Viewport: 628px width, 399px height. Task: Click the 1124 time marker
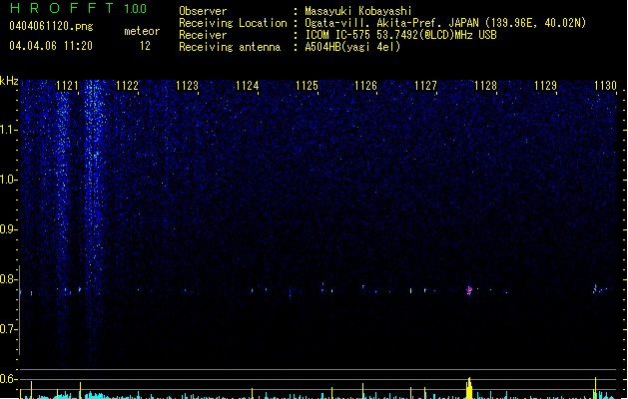point(247,85)
